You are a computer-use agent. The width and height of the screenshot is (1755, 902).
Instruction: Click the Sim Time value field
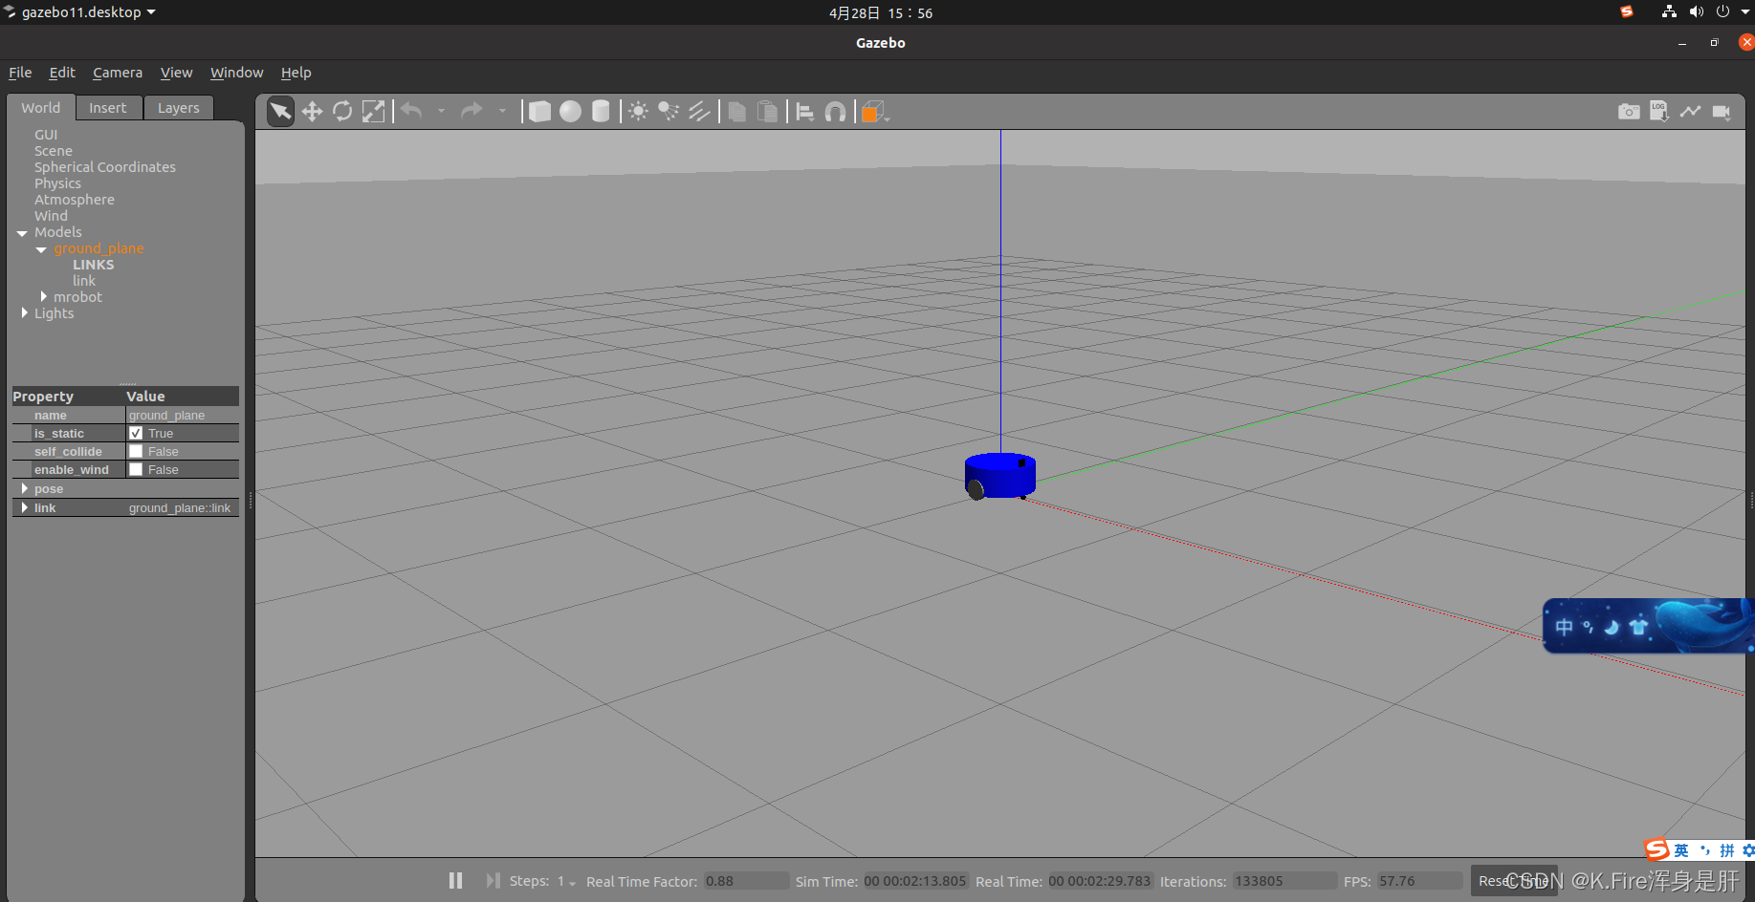pos(915,881)
